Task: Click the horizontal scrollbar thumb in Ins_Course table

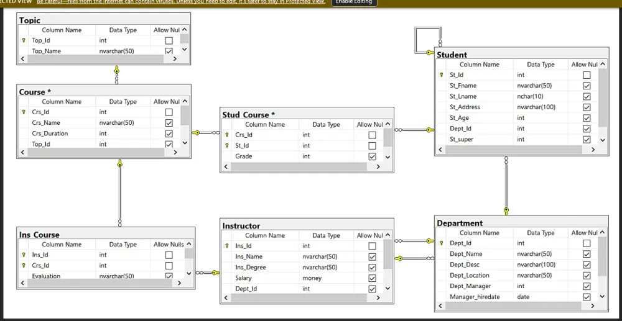Action: coord(105,283)
